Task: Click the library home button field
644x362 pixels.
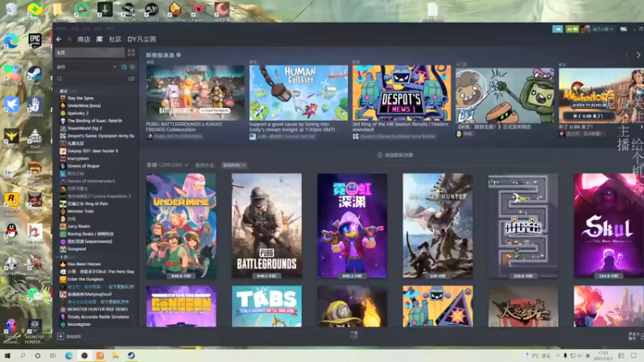Action: tap(90, 52)
